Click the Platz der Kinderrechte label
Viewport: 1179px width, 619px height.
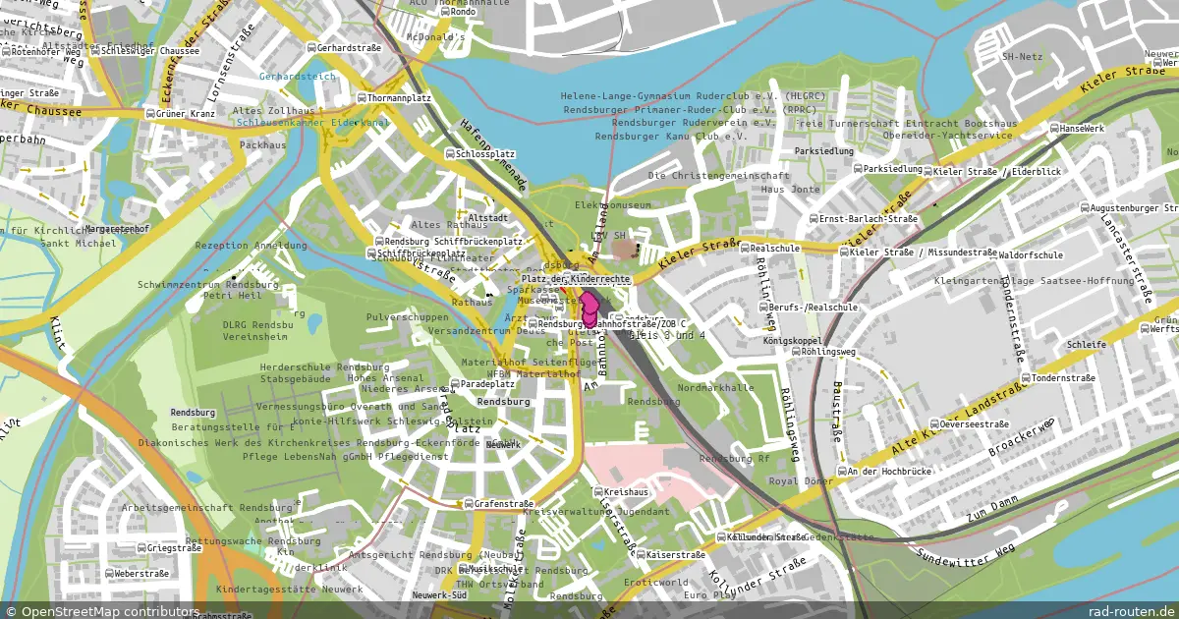[575, 280]
